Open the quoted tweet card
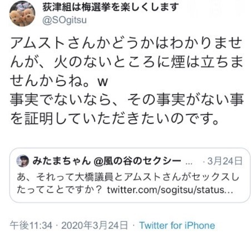251x234 pixels. pos(130,175)
